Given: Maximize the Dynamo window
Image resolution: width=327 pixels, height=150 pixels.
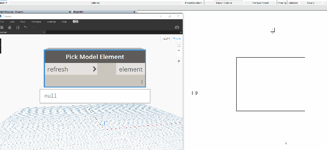Looking at the screenshot, I should coord(169,16).
